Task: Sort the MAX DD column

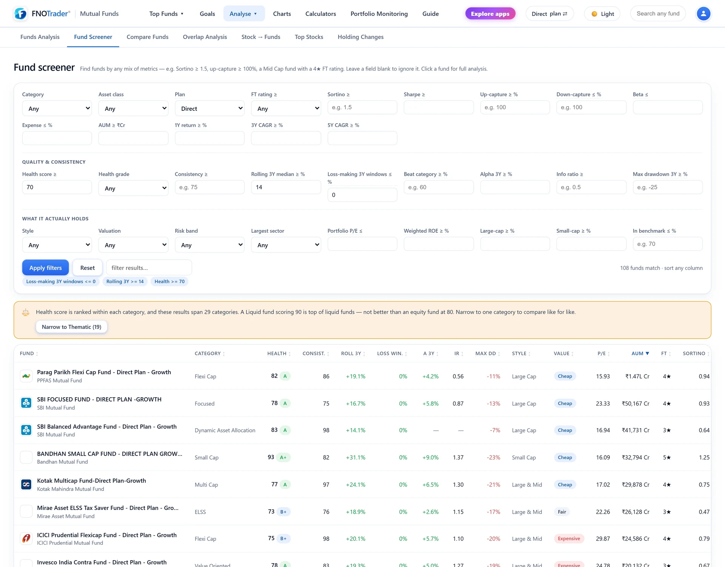Action: 487,353
